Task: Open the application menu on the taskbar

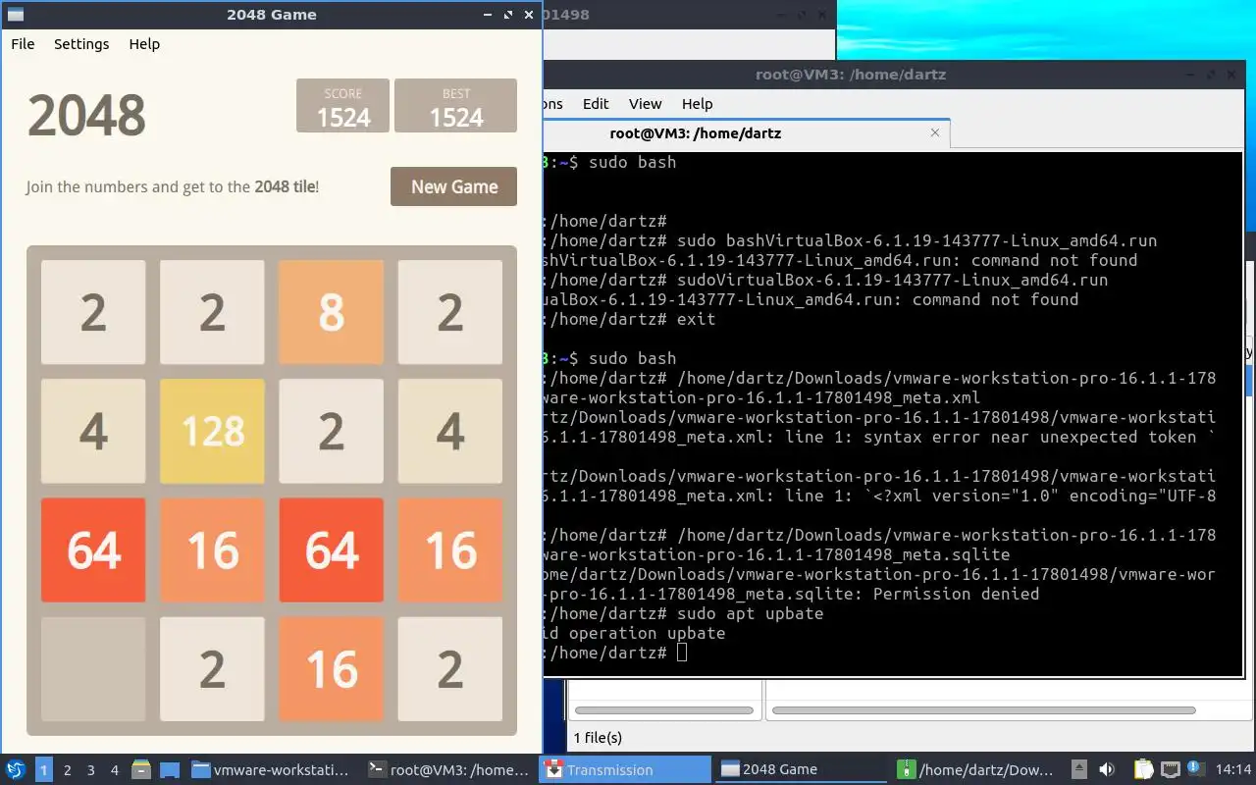Action: pos(16,769)
